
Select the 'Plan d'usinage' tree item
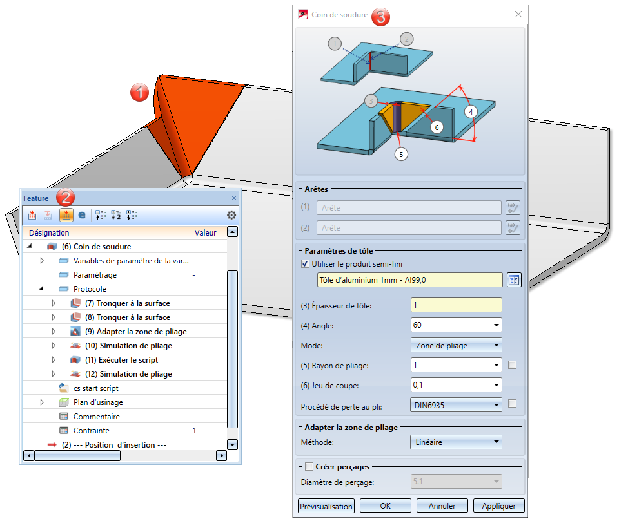coord(98,402)
